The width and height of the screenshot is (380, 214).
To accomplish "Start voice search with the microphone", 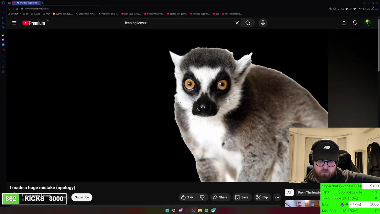I will click(x=263, y=23).
